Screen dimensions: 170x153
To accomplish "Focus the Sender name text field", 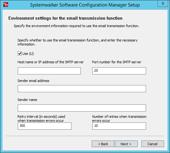I will tap(82, 108).
